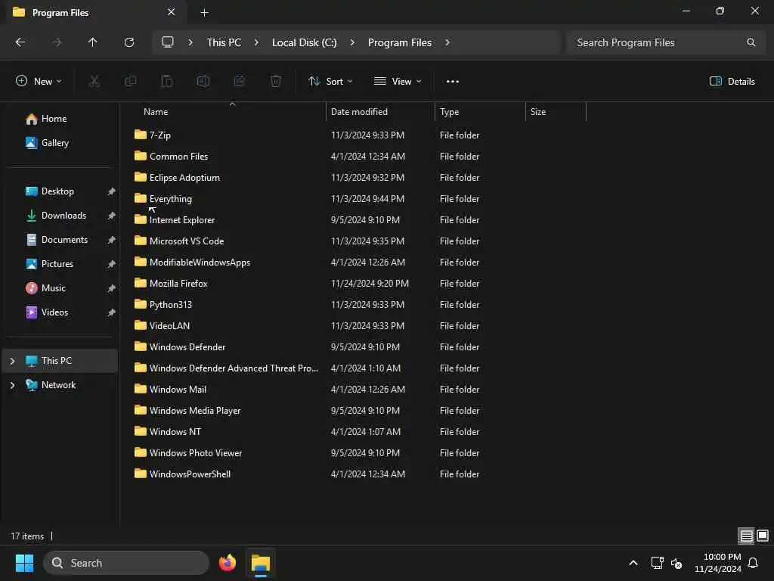774x581 pixels.
Task: Go up one folder level
Action: 92,42
